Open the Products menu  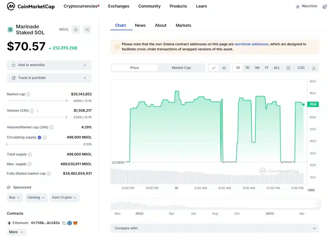pyautogui.click(x=178, y=6)
